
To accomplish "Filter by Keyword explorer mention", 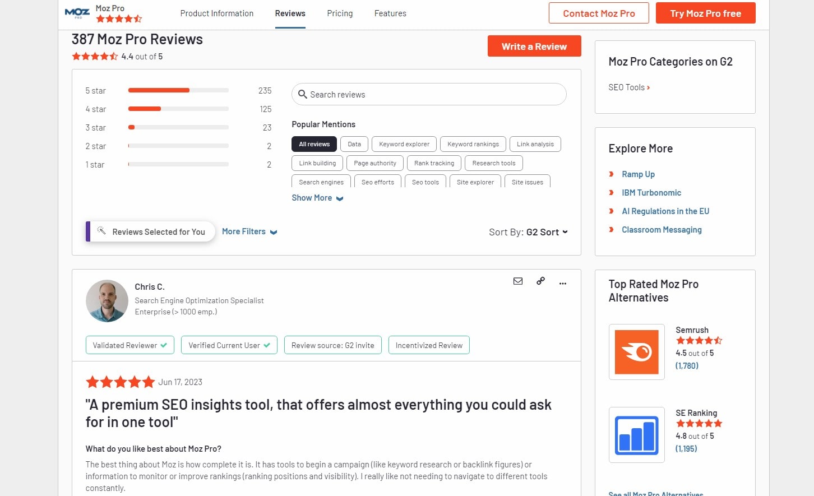I will [x=404, y=144].
